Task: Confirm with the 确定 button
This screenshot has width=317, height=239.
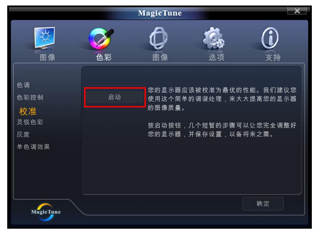Action: [263, 204]
